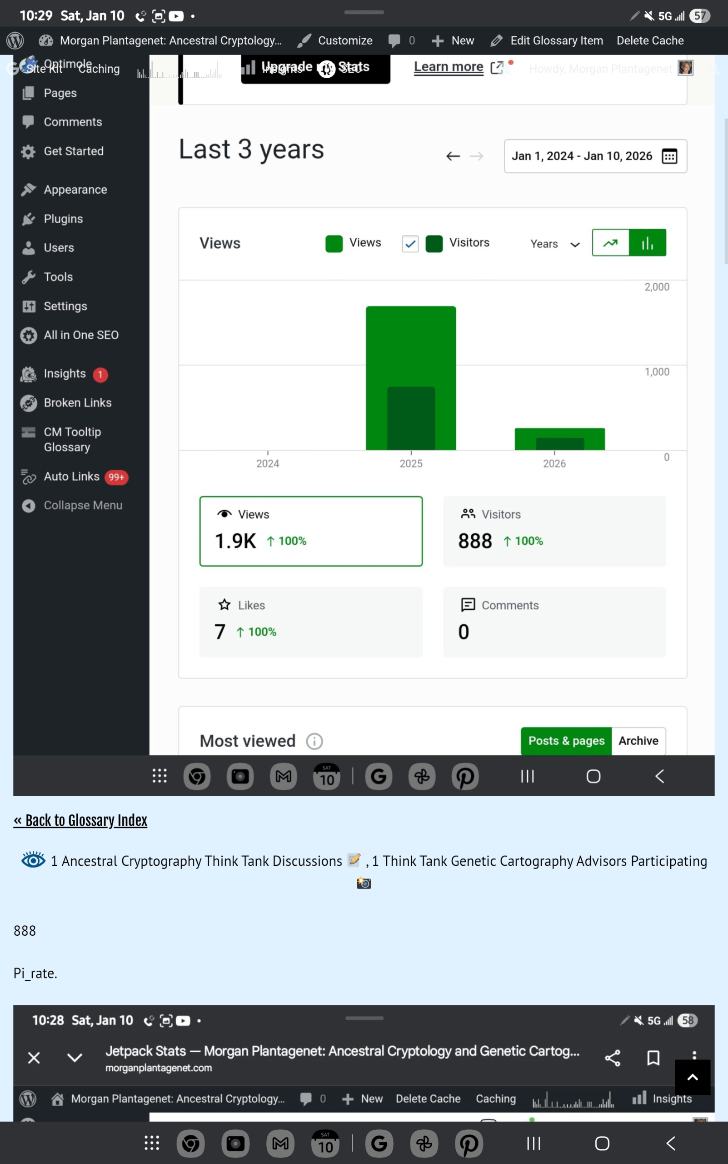
Task: Select the Archive toggle option
Action: 638,741
